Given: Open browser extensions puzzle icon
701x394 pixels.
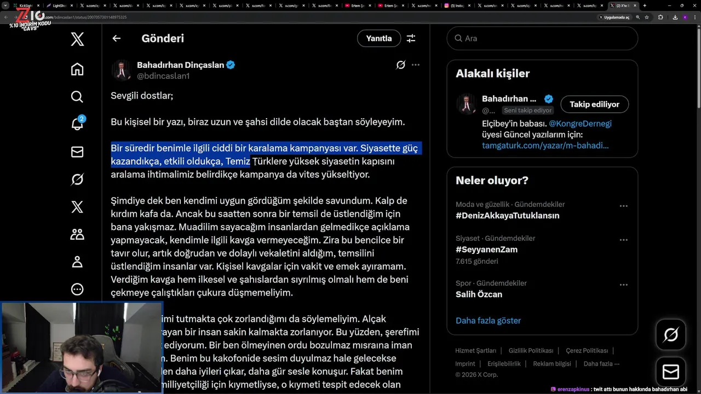Looking at the screenshot, I should (x=660, y=17).
